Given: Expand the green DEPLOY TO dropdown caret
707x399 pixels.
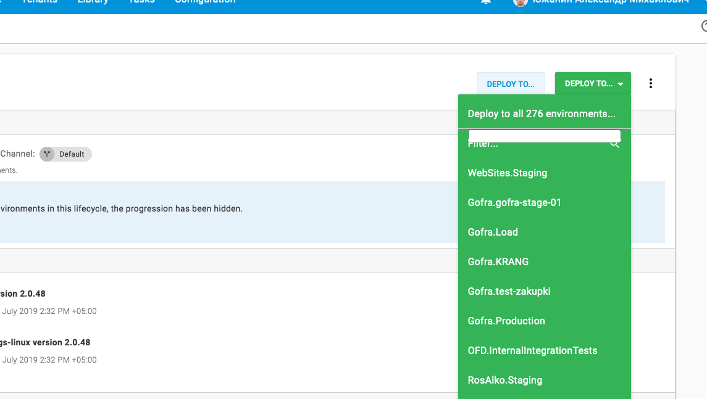Looking at the screenshot, I should (621, 83).
